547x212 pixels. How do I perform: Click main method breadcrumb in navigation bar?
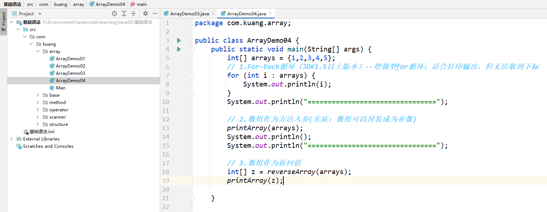pyautogui.click(x=139, y=4)
